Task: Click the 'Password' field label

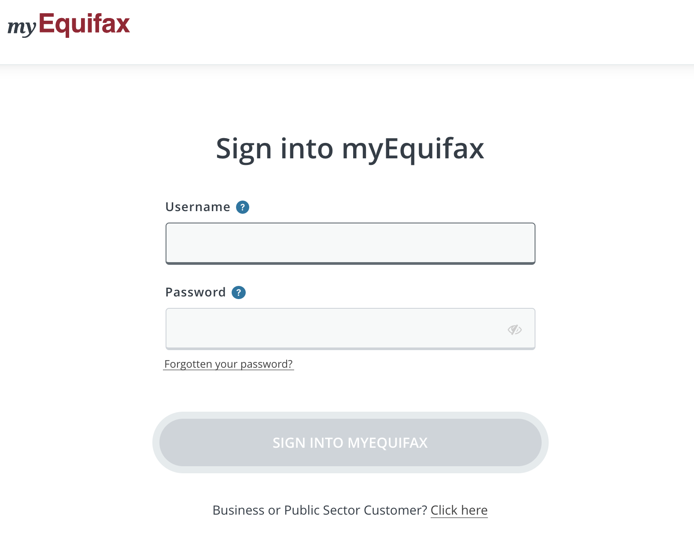Action: tap(196, 292)
